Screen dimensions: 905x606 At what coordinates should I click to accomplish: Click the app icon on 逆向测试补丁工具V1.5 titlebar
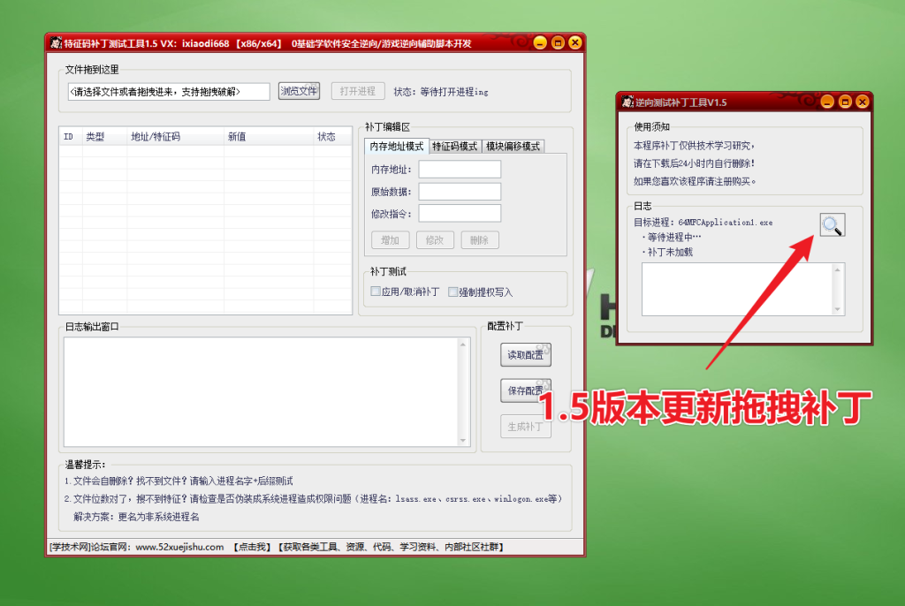pyautogui.click(x=628, y=102)
